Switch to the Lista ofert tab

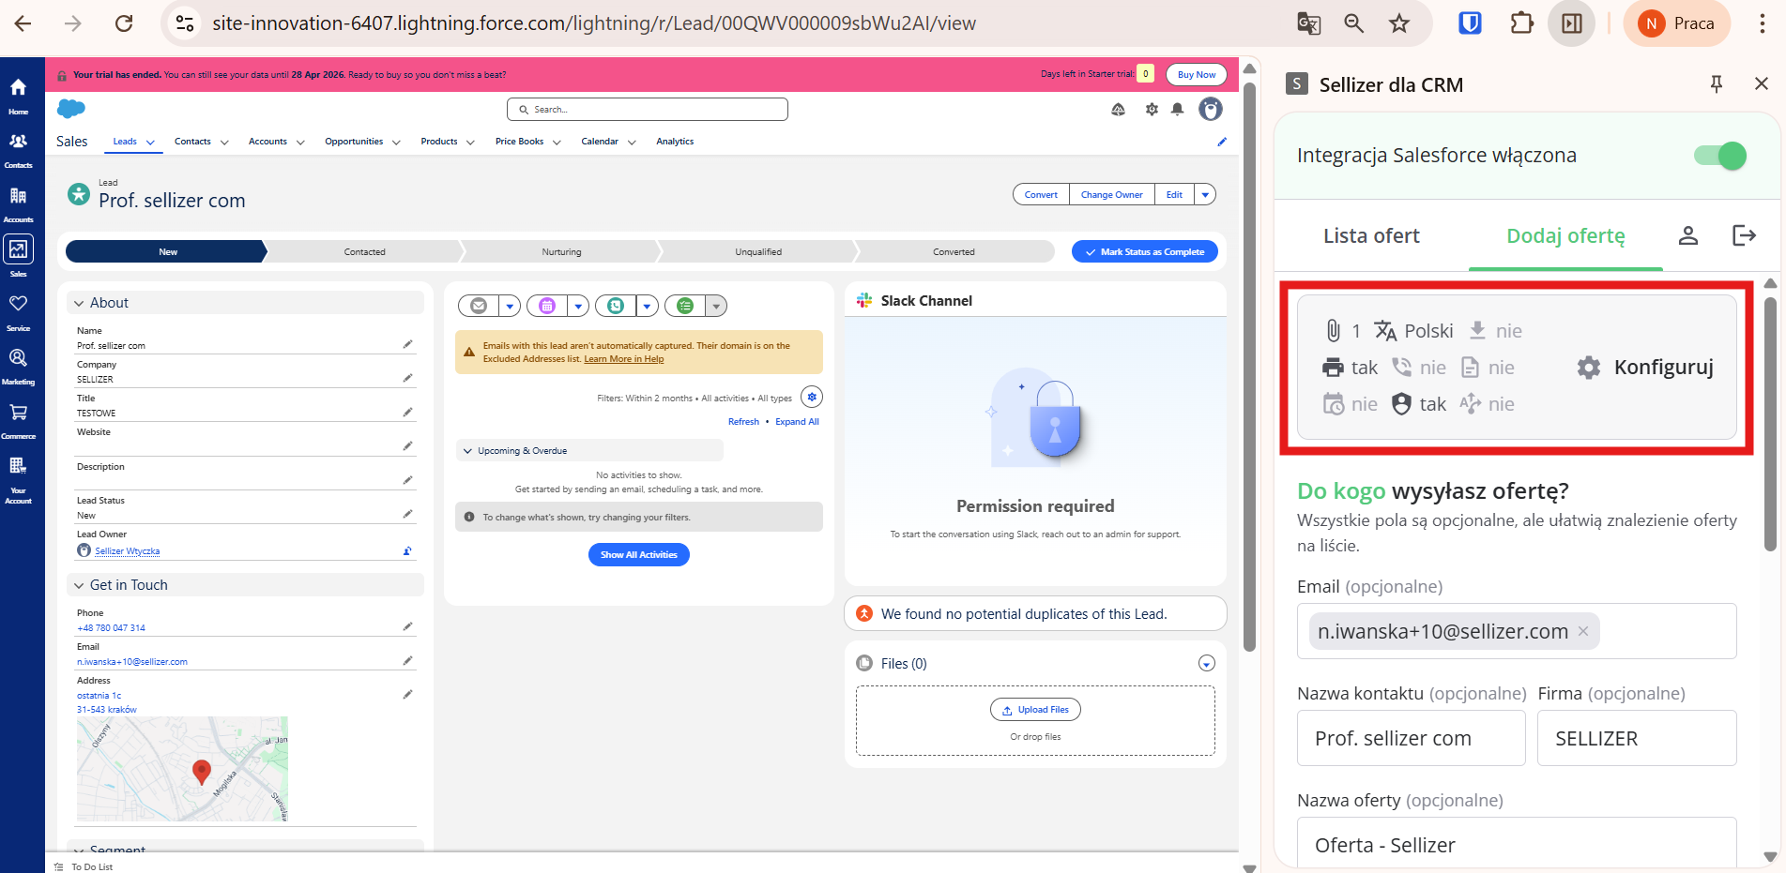(x=1371, y=236)
